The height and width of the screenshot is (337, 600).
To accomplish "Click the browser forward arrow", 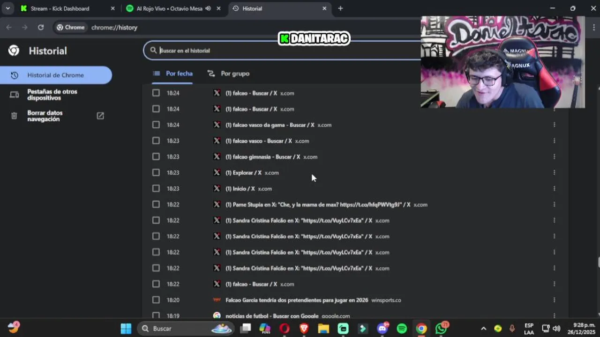I will click(25, 28).
